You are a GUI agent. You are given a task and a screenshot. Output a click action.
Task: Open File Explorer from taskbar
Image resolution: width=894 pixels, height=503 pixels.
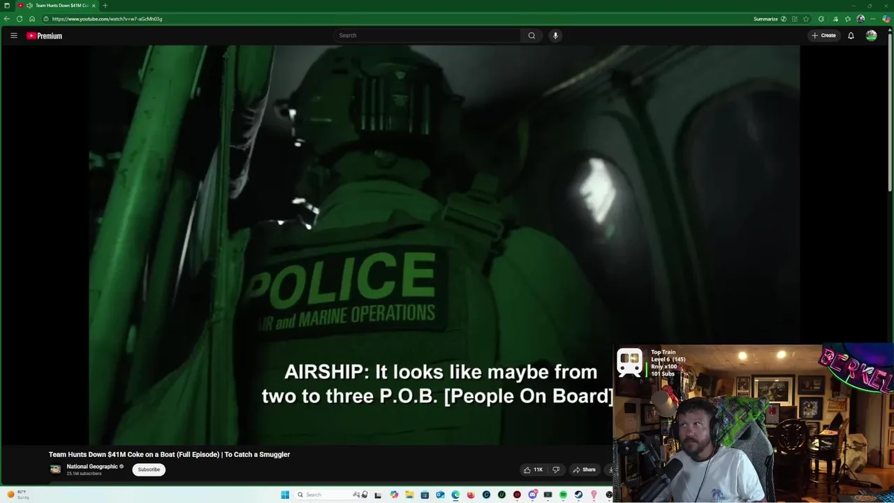coord(409,495)
